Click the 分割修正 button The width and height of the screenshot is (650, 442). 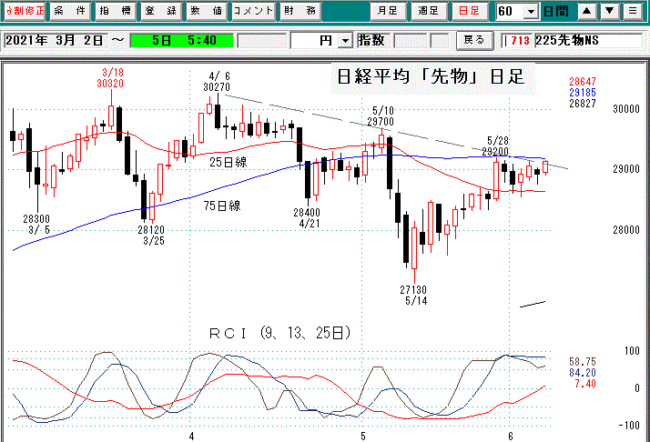(x=25, y=10)
